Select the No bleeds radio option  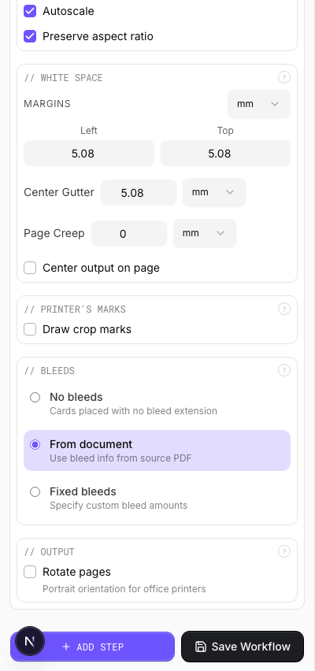(x=35, y=398)
